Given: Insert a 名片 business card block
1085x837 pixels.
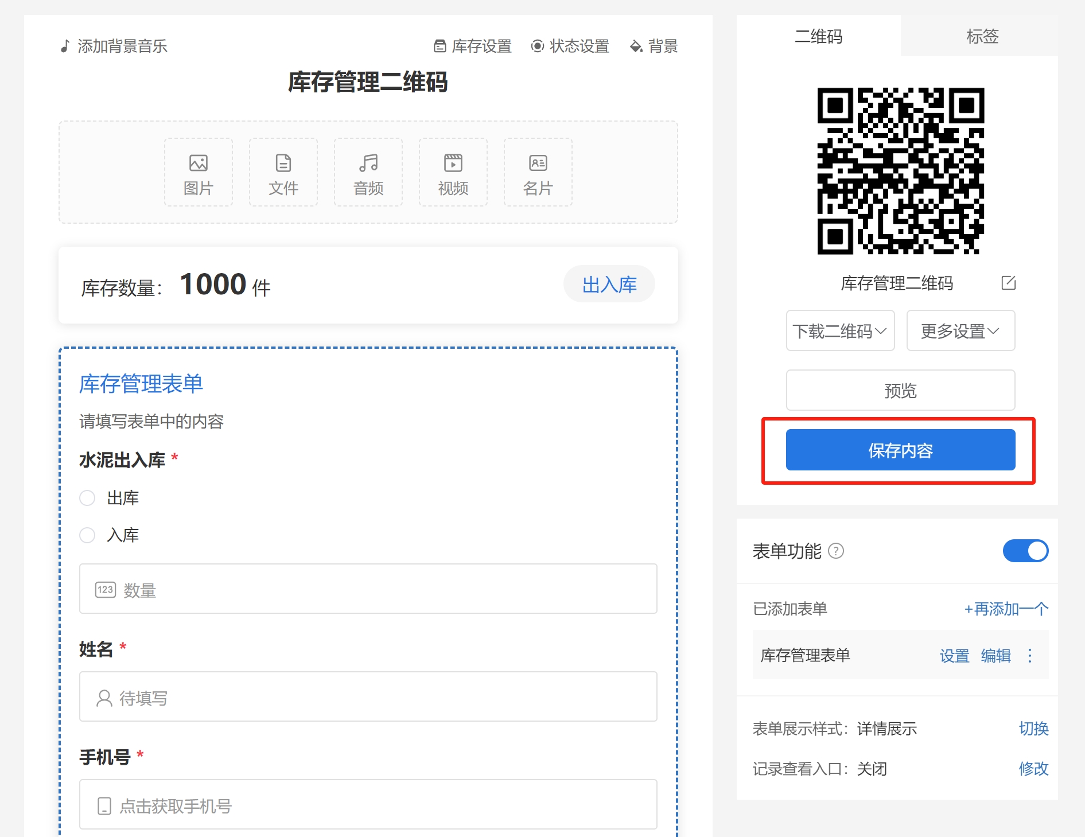Looking at the screenshot, I should [538, 172].
